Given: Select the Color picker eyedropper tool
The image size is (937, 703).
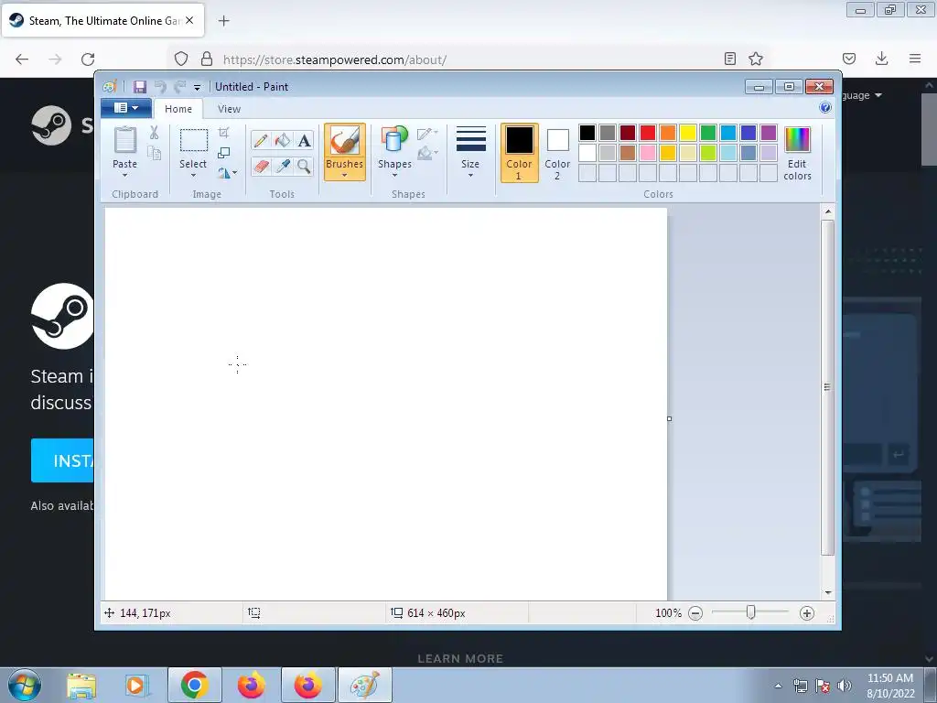Looking at the screenshot, I should click(282, 166).
